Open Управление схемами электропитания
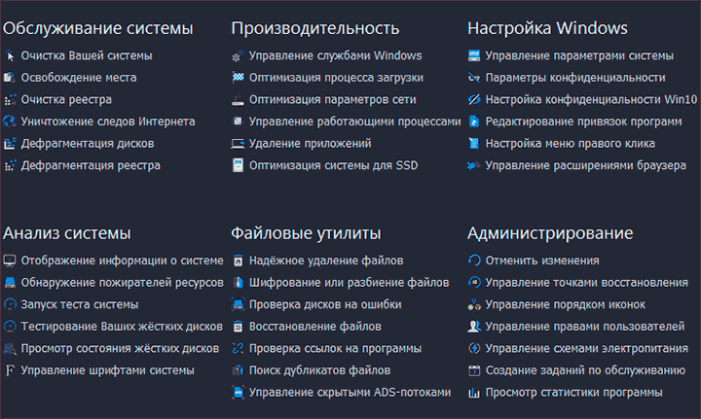This screenshot has height=419, width=701. 586,348
